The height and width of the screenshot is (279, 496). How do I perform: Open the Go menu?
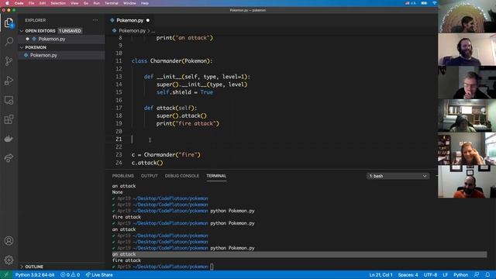[86, 3]
